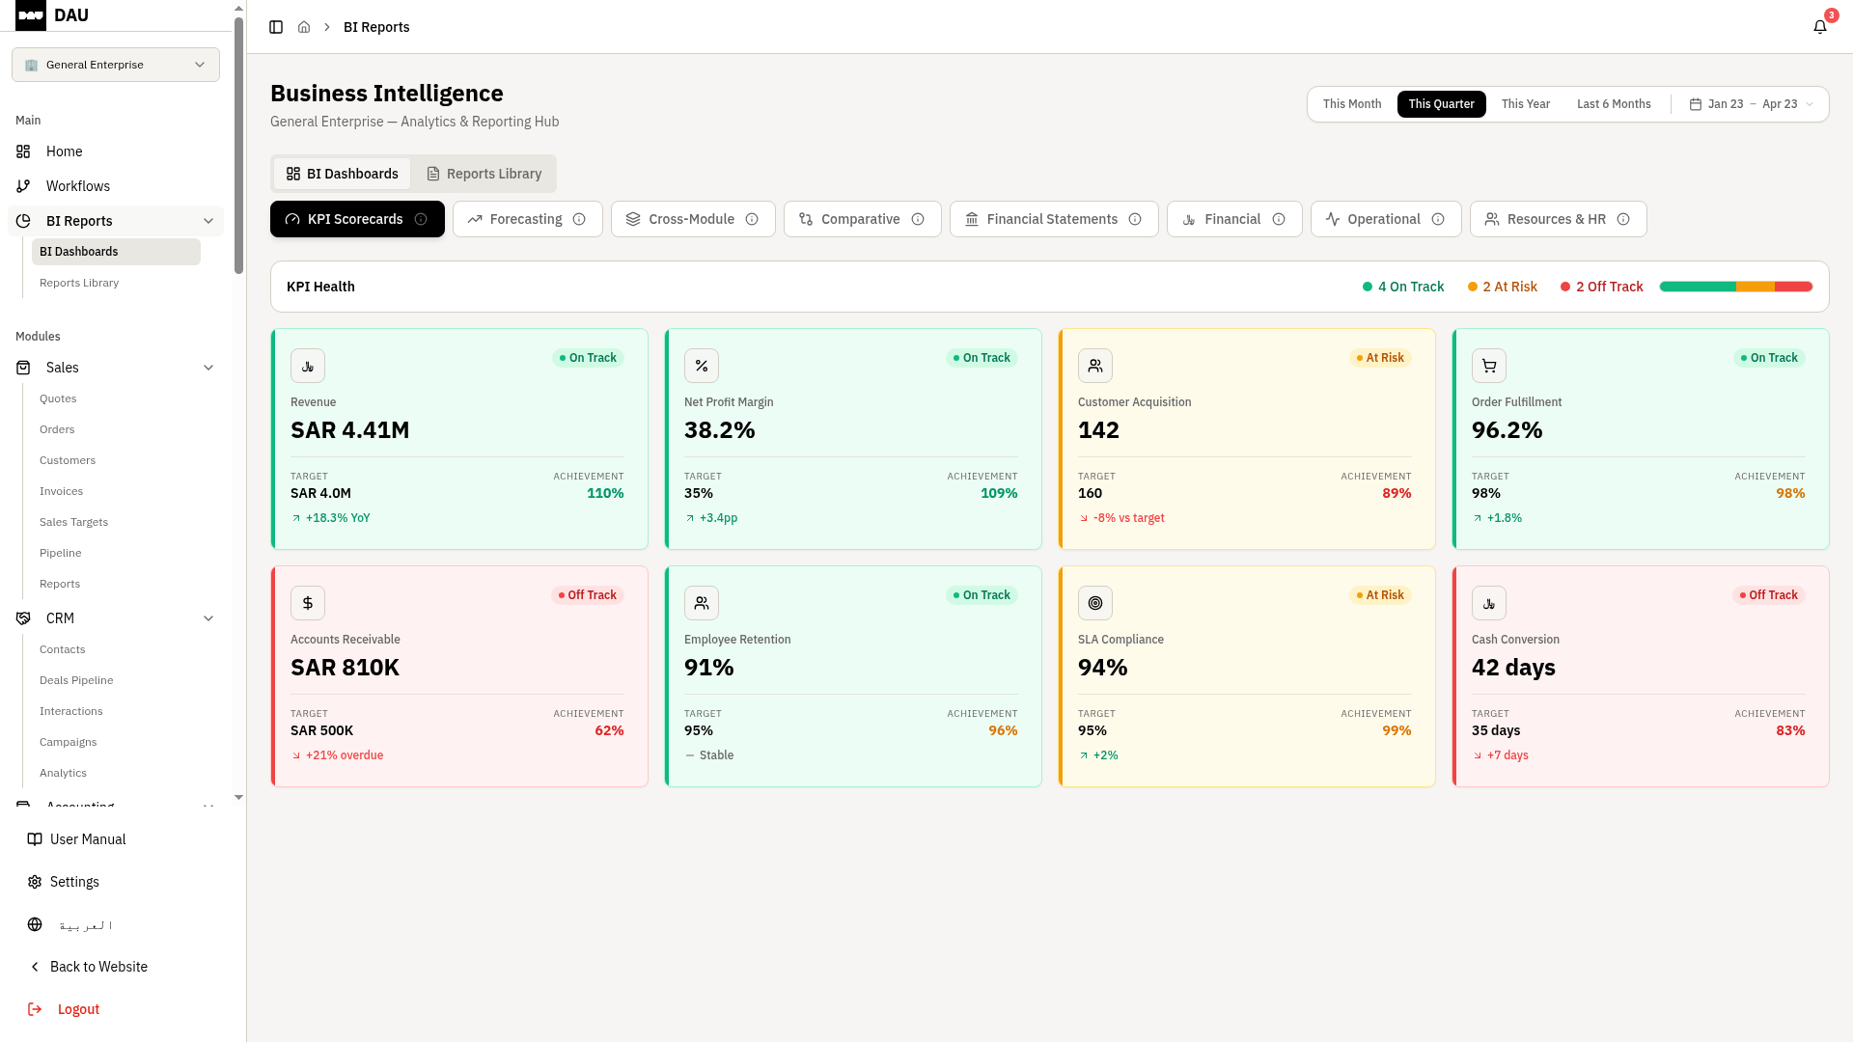Open the General Enterprise dropdown
This screenshot has width=1853, height=1042.
tap(116, 65)
